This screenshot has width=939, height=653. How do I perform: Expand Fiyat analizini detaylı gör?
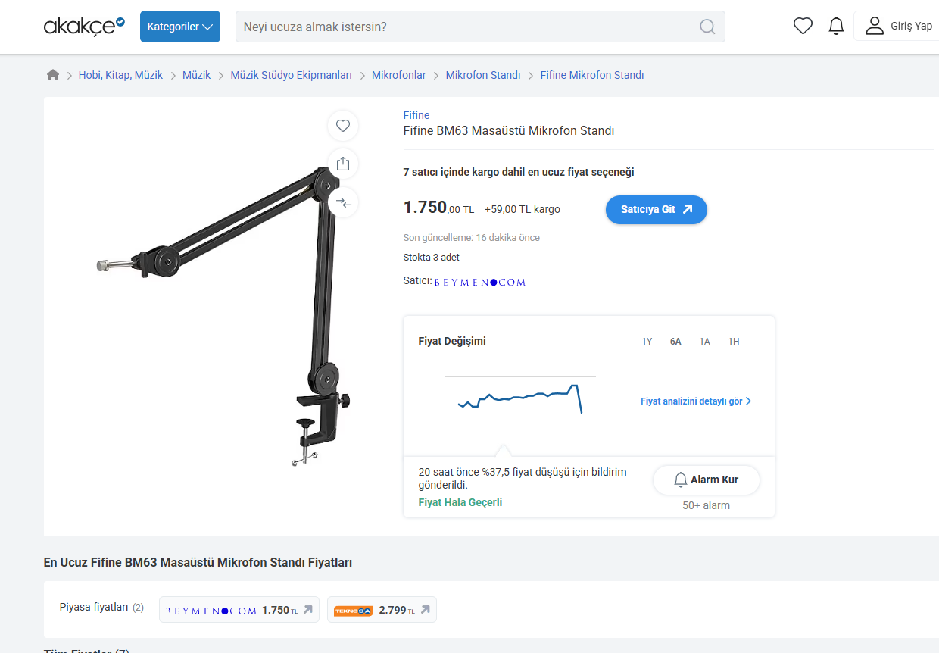tap(696, 401)
